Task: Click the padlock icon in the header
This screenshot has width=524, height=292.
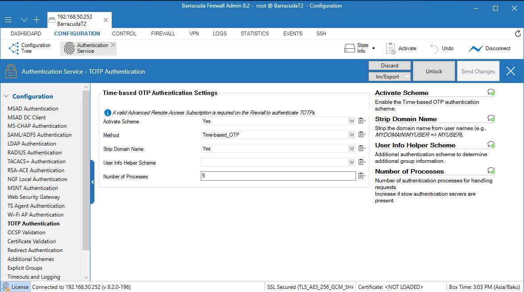Action: (x=11, y=71)
